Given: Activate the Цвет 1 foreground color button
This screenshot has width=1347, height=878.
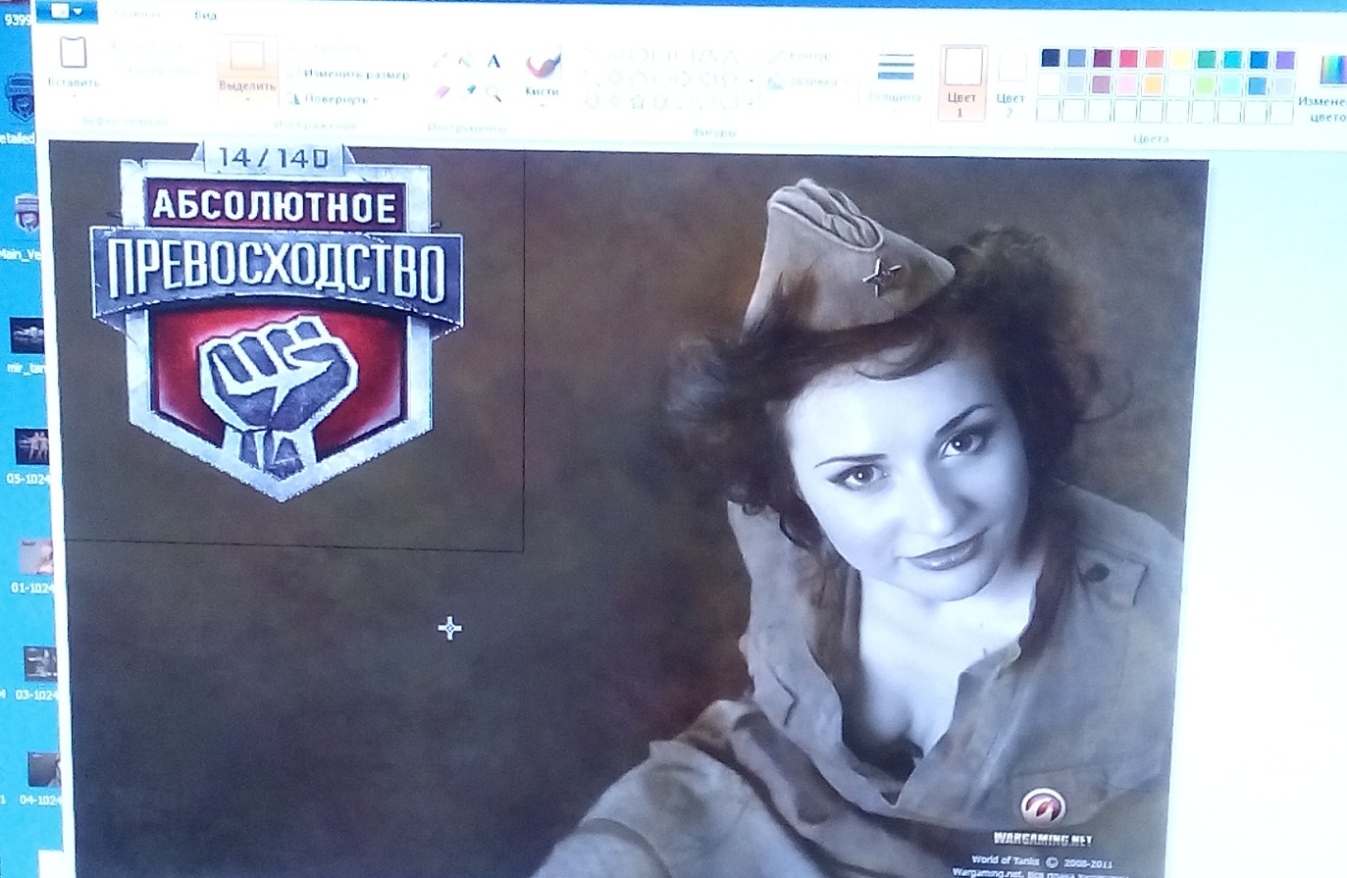Looking at the screenshot, I should [961, 82].
